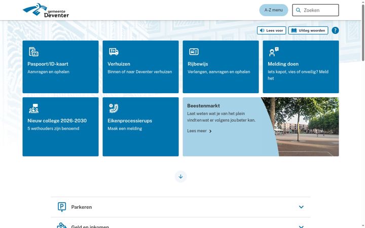Viewport: 365px width, 228px height.
Task: Click the magnifying glass search icon
Action: [298, 10]
